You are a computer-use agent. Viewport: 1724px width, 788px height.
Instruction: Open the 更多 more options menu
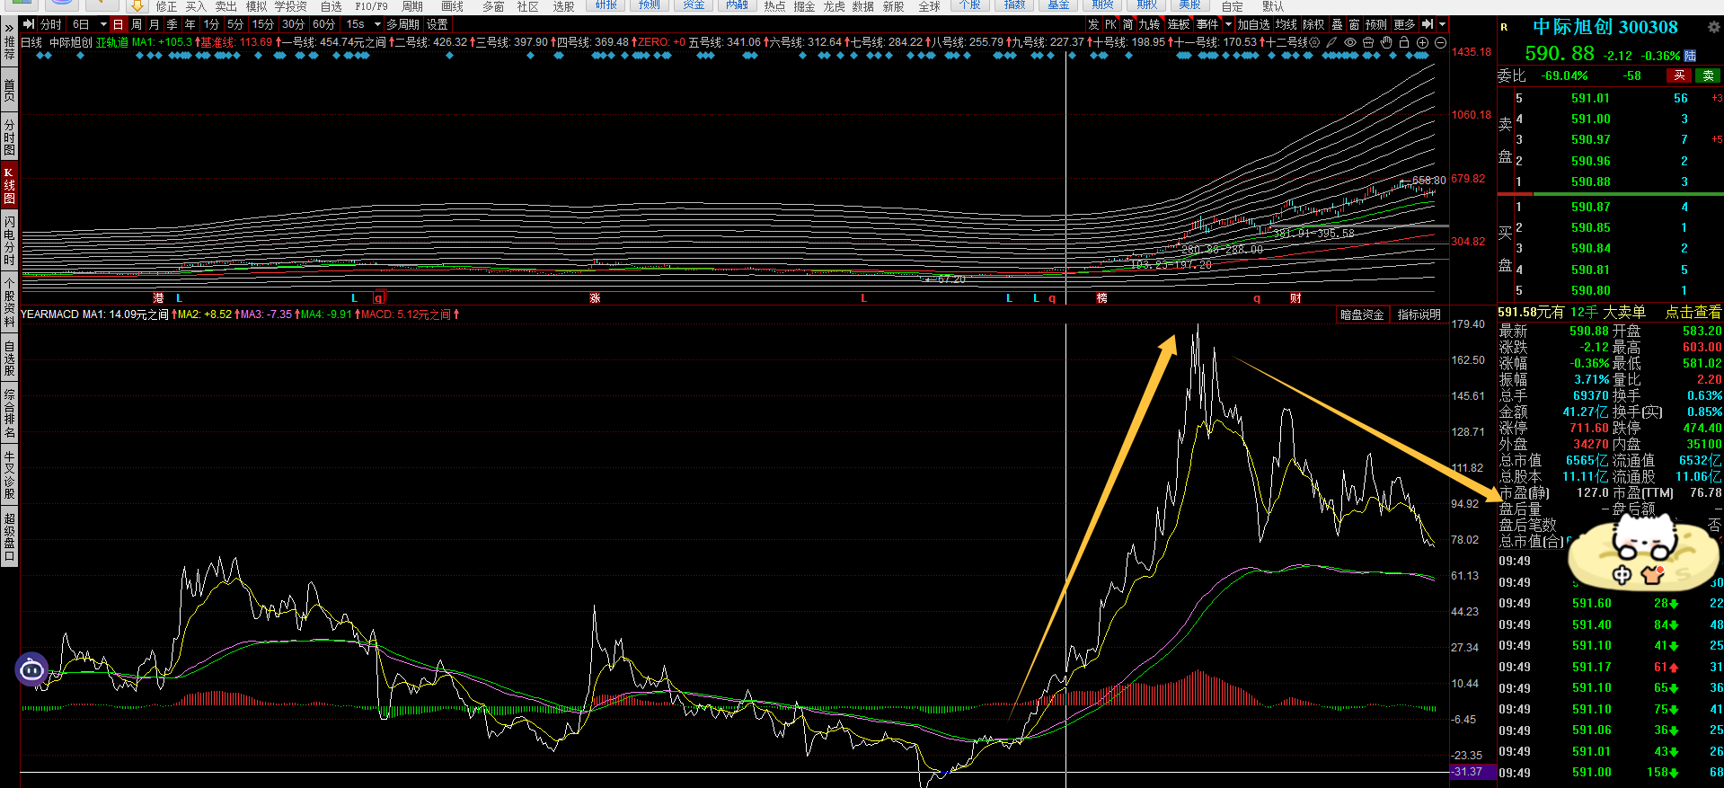click(1404, 24)
